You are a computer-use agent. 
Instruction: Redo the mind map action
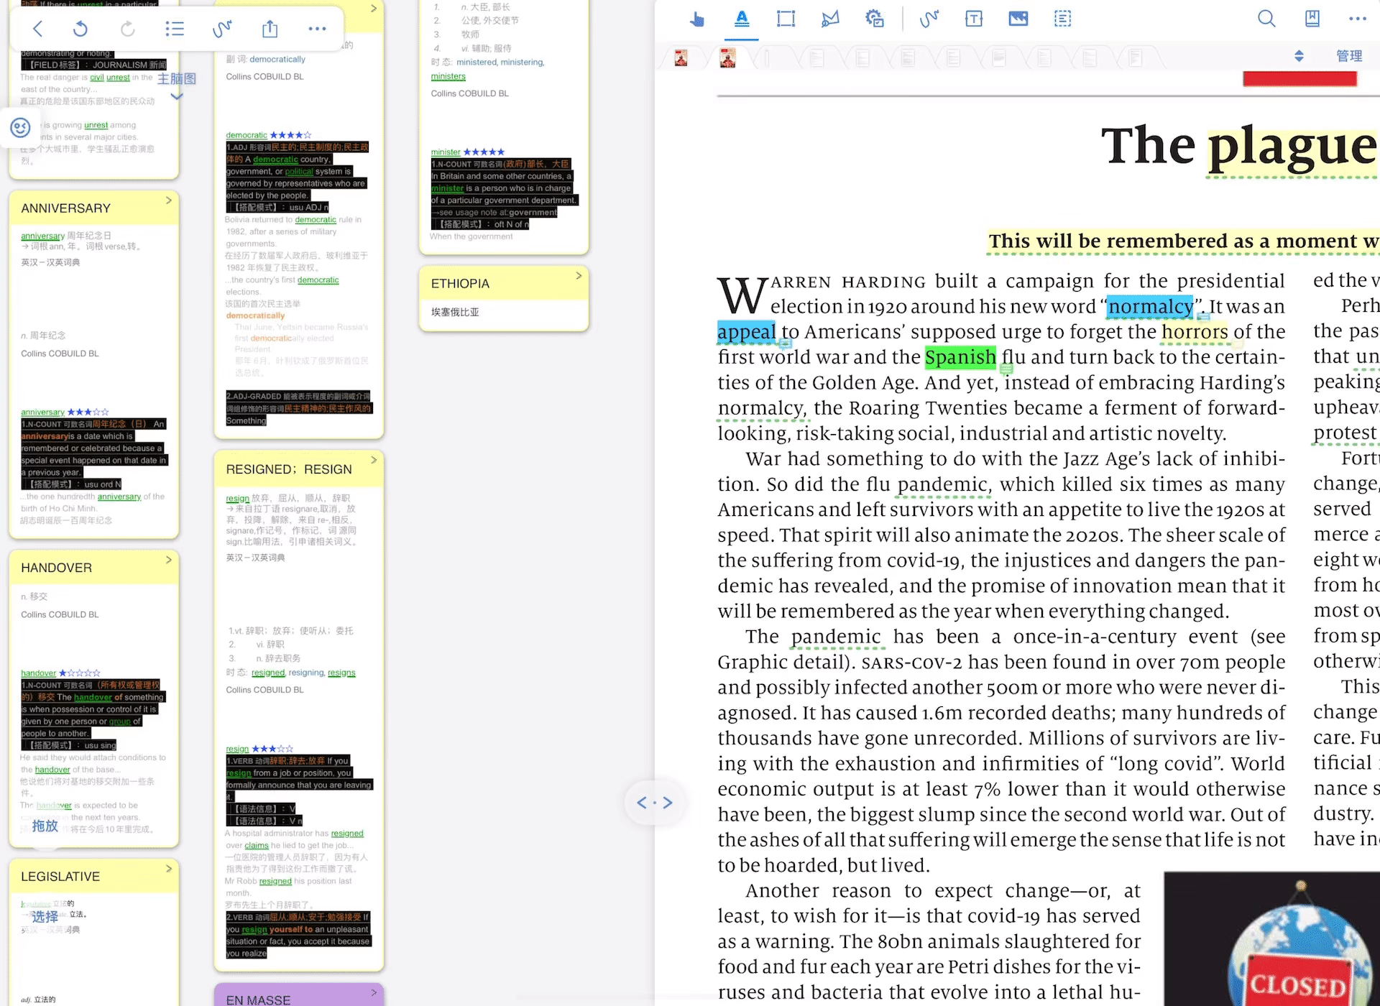128,29
